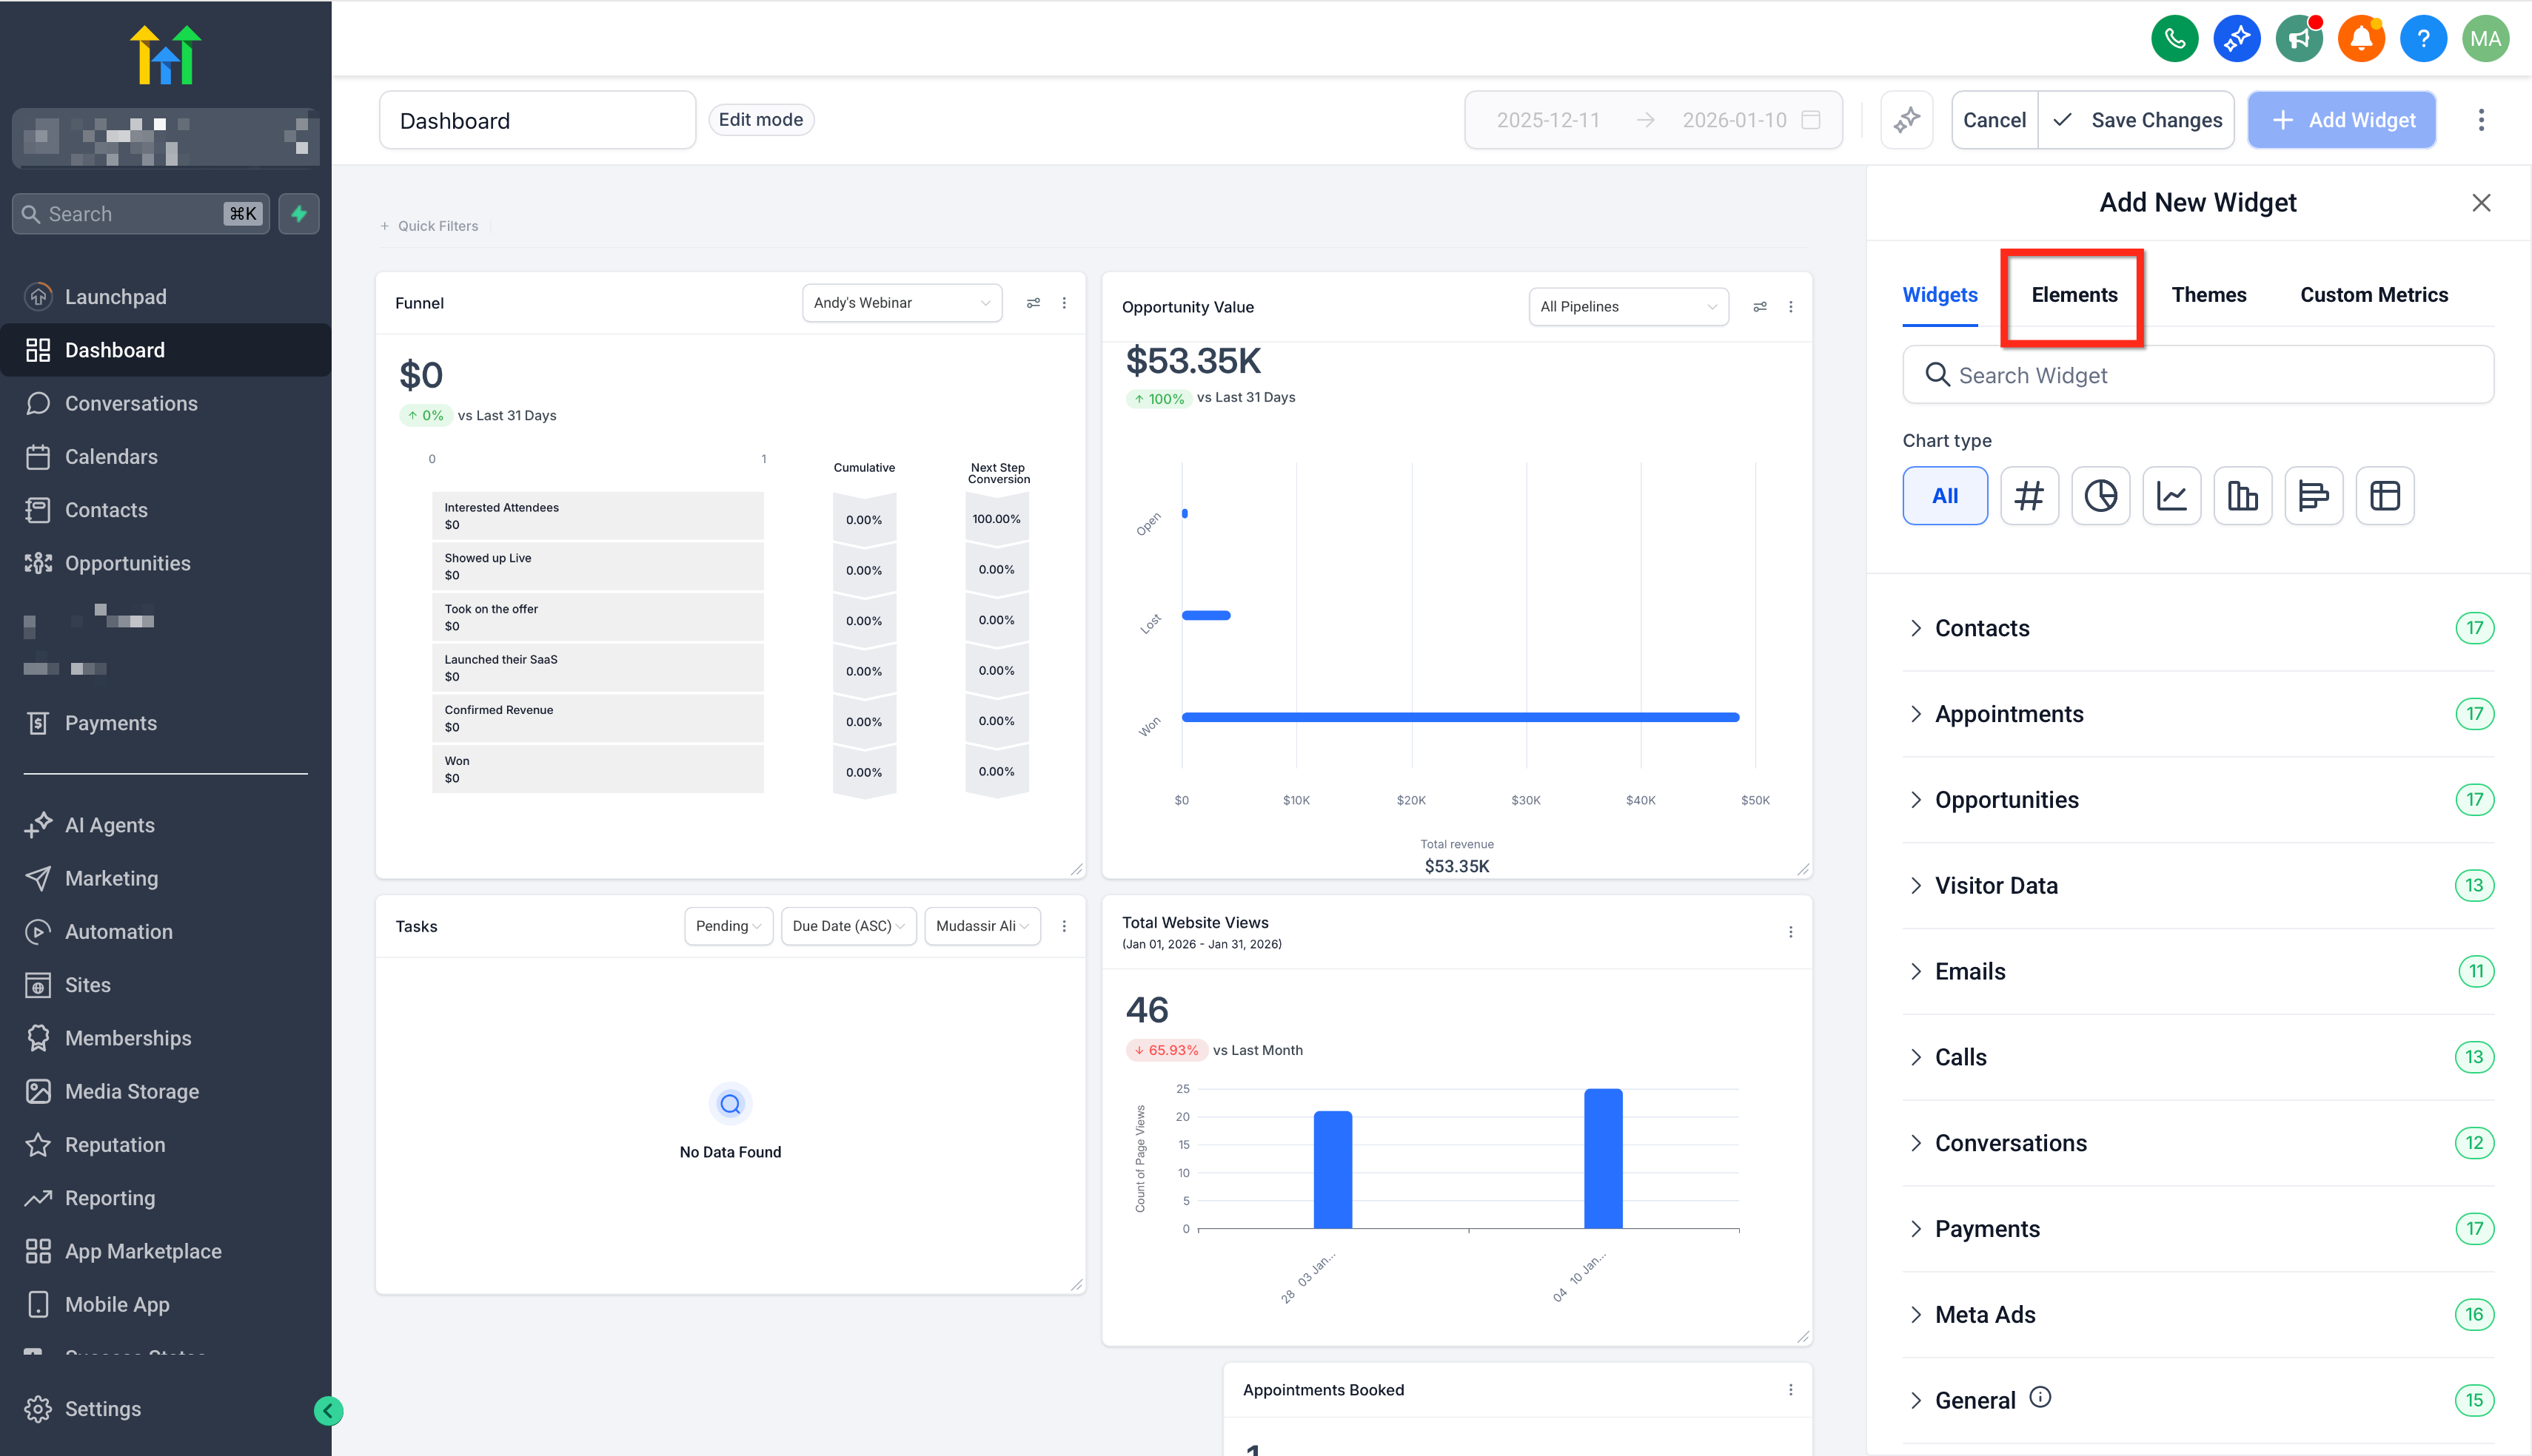Select the All chart type filter

tap(1943, 496)
